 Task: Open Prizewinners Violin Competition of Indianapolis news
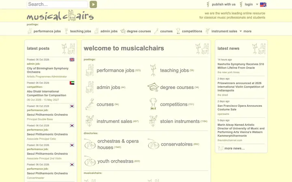[240, 87]
